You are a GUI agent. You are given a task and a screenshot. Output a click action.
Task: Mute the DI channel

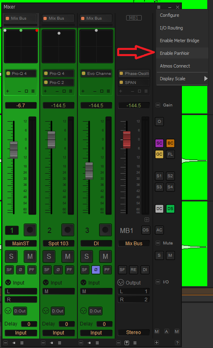105,257
